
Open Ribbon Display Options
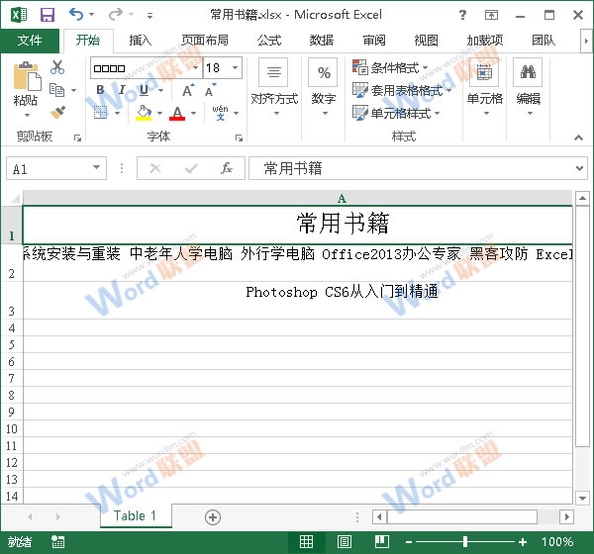pos(491,15)
